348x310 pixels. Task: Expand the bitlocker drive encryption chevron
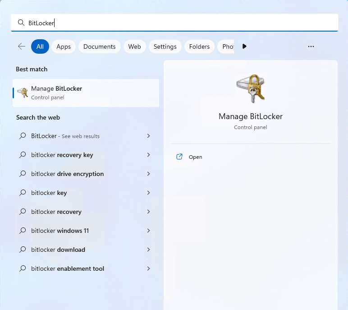(148, 174)
